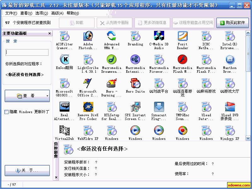Viewport: 252px width, 189px height.
Task: Select the Maxthon Browser icon
Action: (x=230, y=60)
